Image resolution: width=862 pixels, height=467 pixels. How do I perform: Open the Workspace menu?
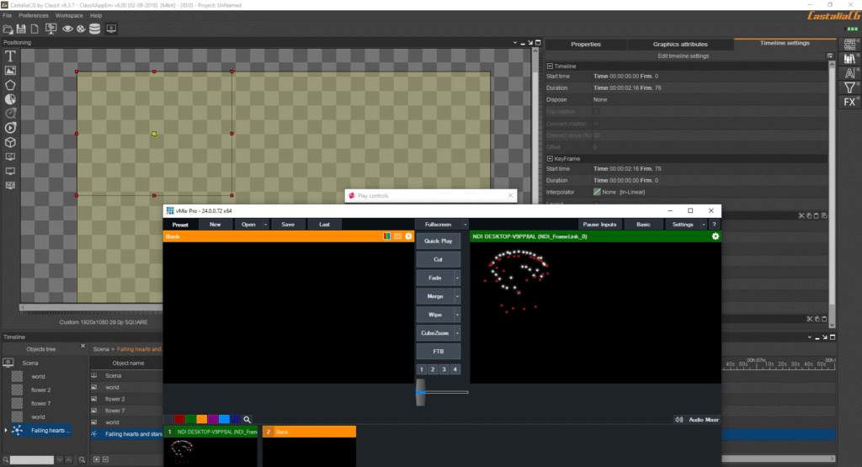pos(69,15)
